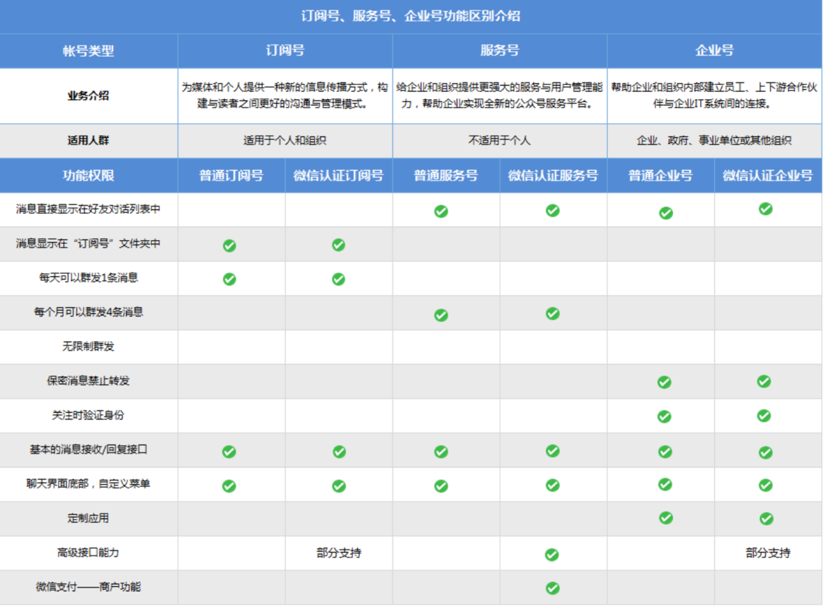
Task: Toggle the 微信认证订阅号 消息显示在订阅号文件夹 checkmark
Action: coord(338,245)
